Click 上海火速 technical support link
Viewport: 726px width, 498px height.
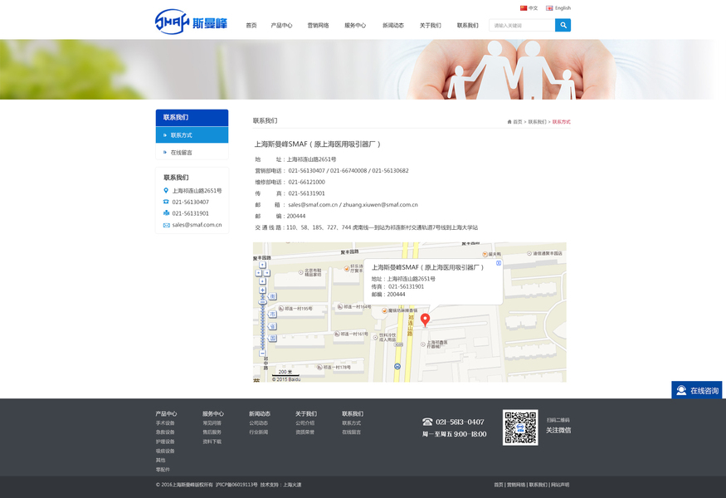(x=292, y=485)
